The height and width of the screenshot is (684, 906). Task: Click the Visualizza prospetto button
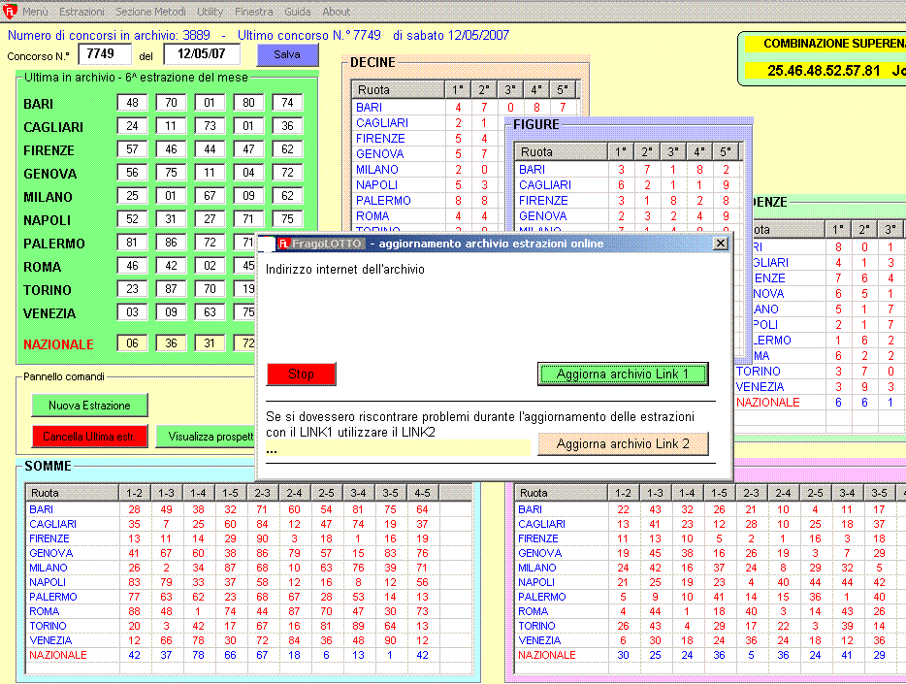[x=208, y=437]
